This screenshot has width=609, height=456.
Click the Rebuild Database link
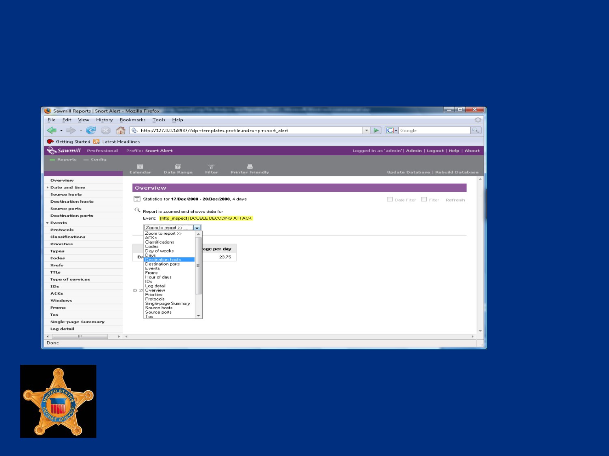click(x=457, y=172)
